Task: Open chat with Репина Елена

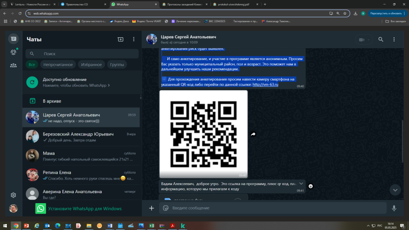Action: (x=81, y=175)
